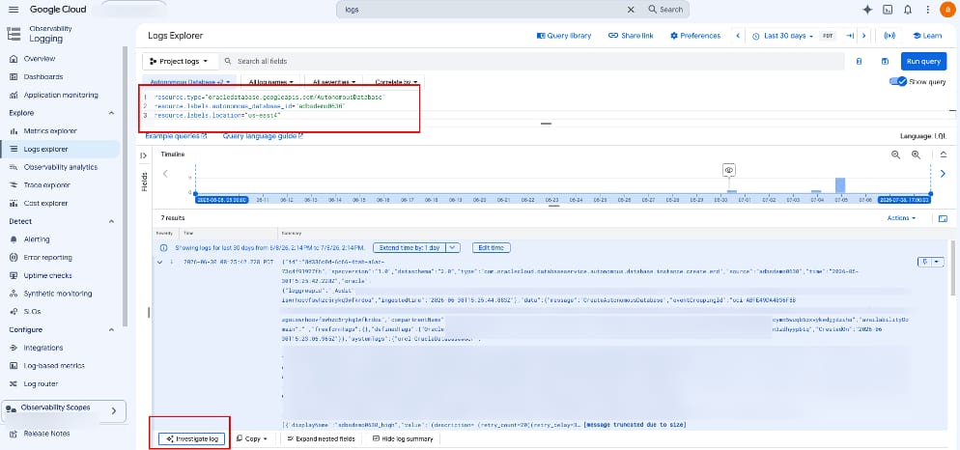Open the Autonomous Database resource filter dropdown
The image size is (960, 450).
(x=189, y=81)
